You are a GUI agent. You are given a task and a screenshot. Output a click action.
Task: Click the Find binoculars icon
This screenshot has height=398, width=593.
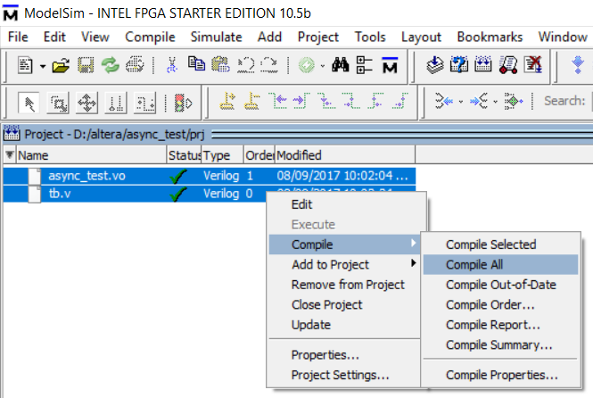tap(339, 64)
